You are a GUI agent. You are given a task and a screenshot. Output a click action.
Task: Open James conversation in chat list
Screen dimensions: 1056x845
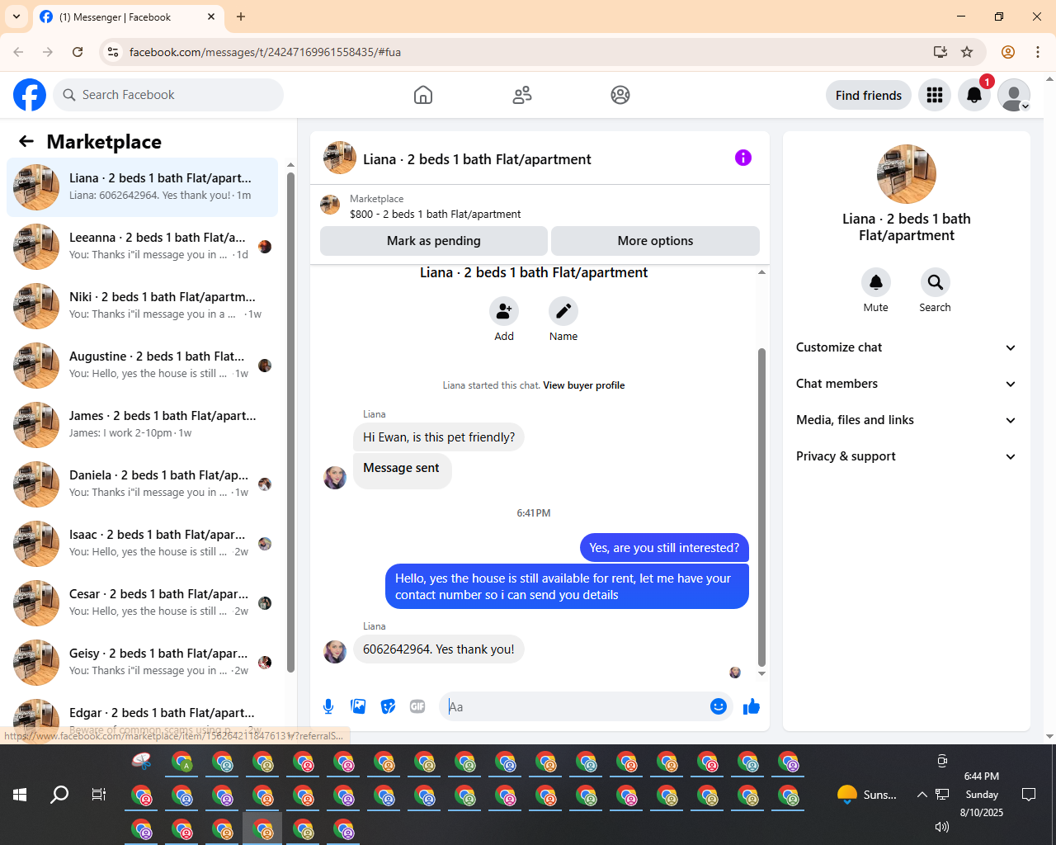143,425
